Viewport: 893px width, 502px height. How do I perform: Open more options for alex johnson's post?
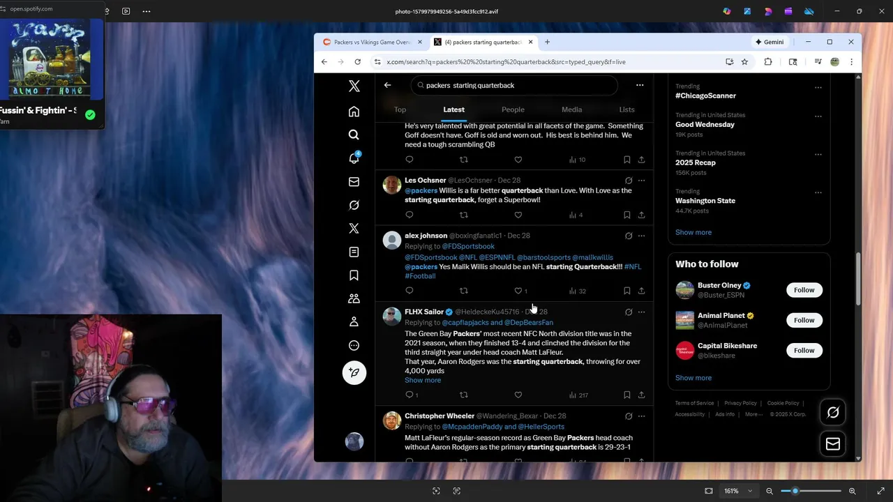tap(641, 236)
